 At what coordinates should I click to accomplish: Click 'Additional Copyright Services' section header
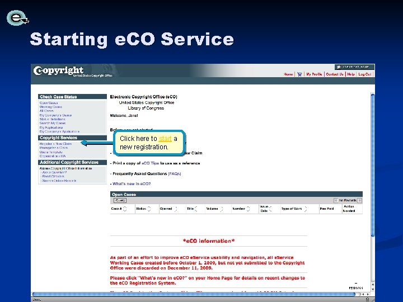pyautogui.click(x=72, y=162)
